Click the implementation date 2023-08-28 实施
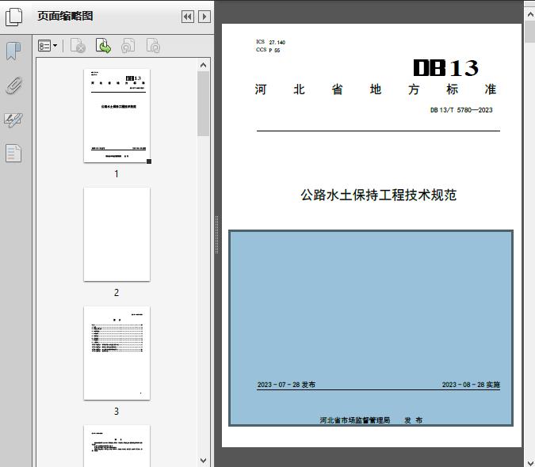 pyautogui.click(x=471, y=385)
